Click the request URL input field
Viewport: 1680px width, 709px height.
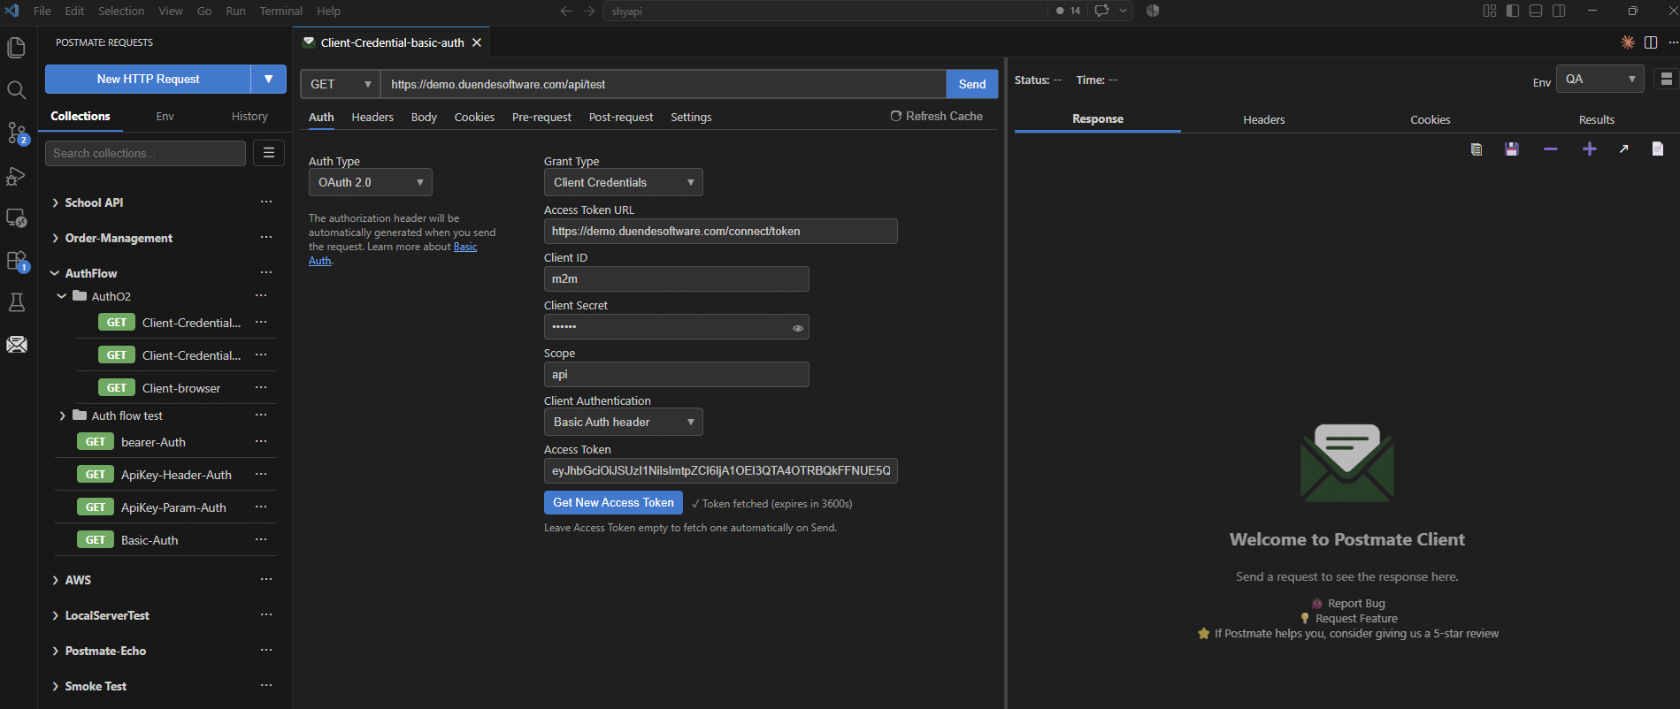pos(664,84)
